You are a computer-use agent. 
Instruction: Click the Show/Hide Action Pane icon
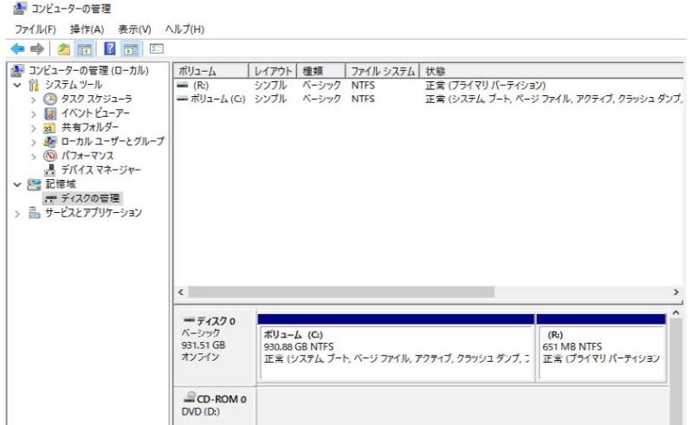(132, 49)
